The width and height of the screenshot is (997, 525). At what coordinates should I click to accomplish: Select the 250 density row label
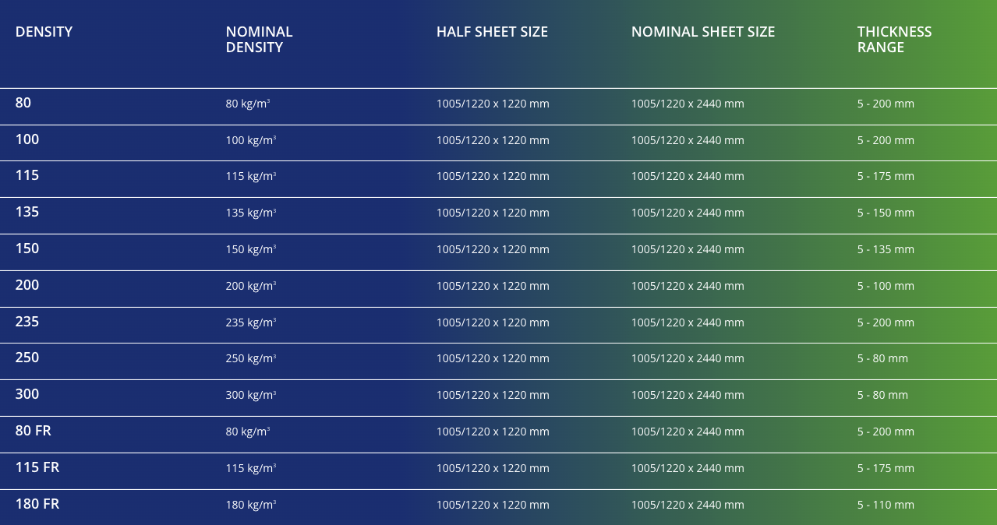coord(27,358)
